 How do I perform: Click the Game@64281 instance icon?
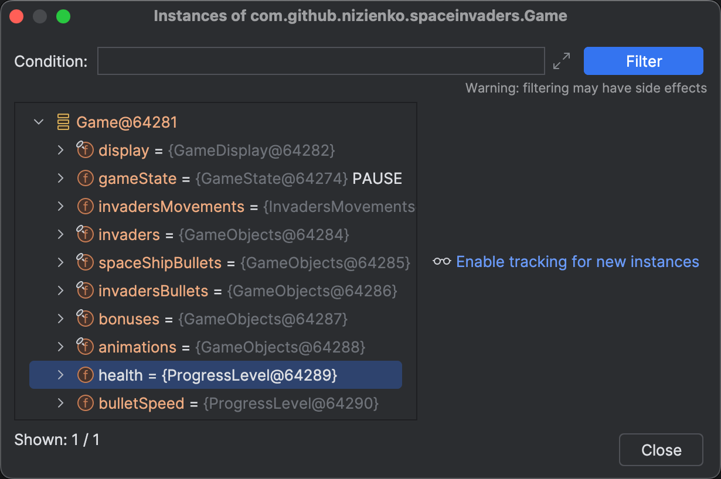coord(63,122)
